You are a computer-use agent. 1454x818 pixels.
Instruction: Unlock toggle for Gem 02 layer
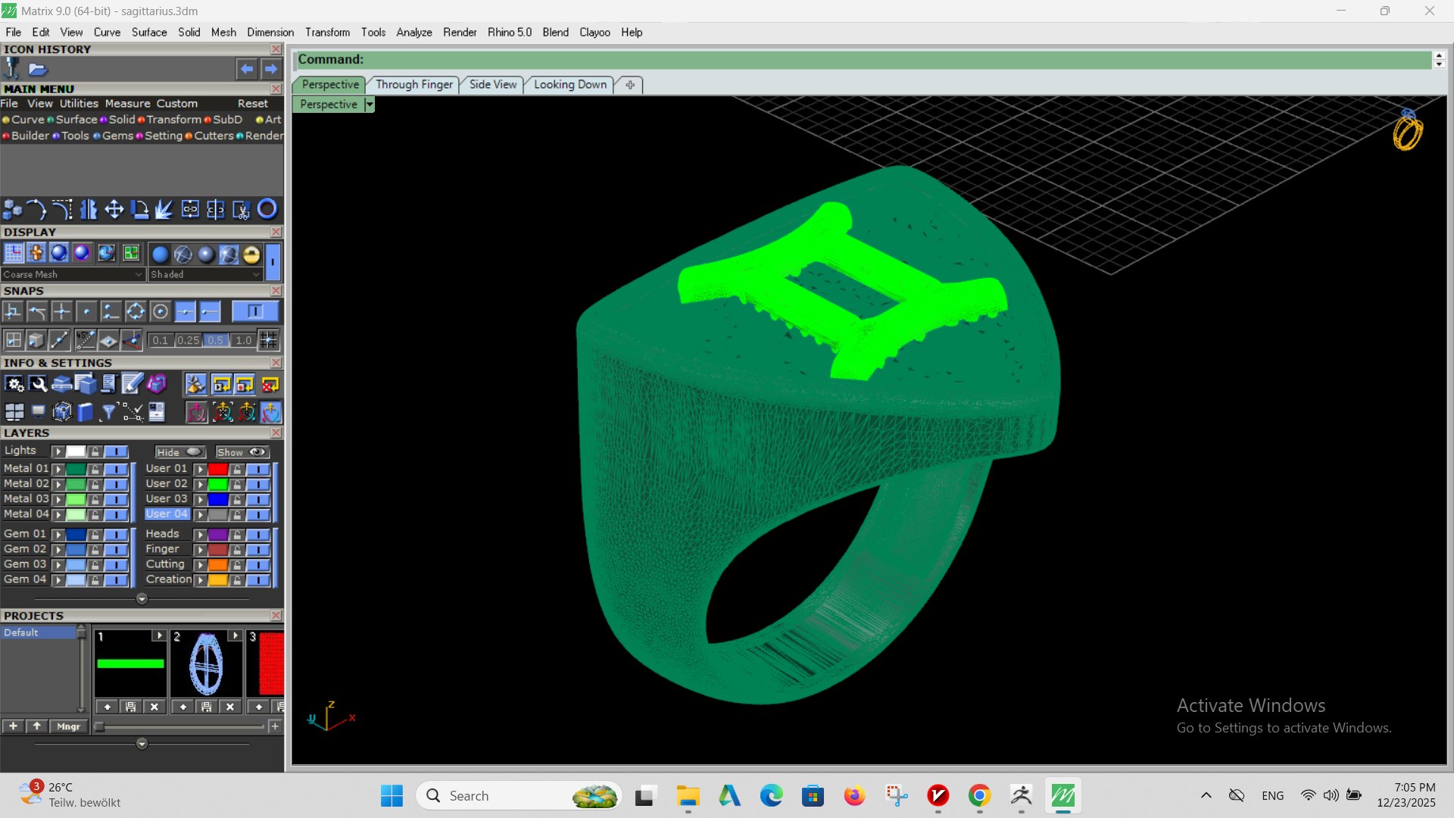click(x=95, y=550)
